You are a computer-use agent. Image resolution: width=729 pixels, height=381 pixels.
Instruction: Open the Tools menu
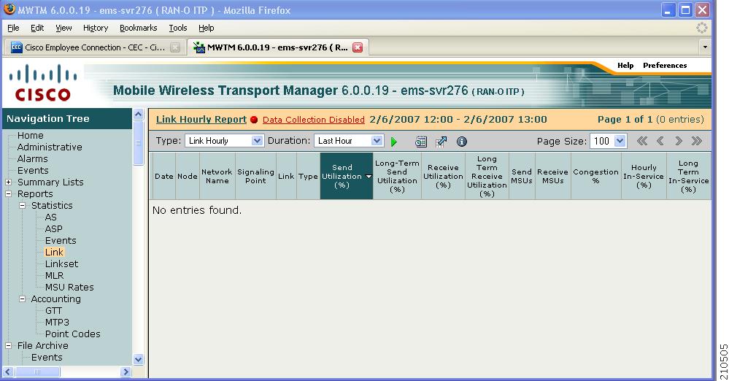coord(177,28)
